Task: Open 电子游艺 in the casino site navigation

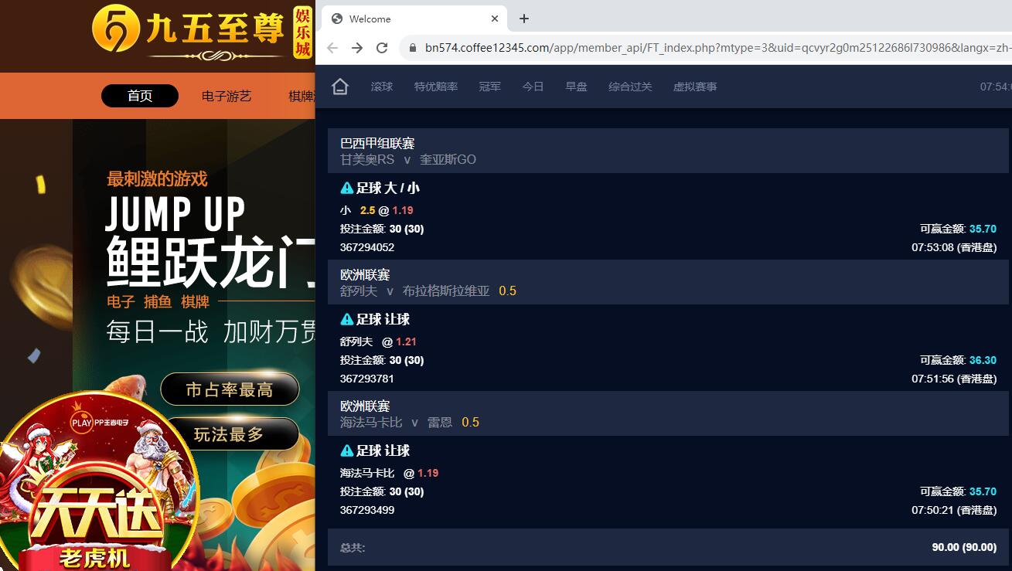Action: [227, 96]
